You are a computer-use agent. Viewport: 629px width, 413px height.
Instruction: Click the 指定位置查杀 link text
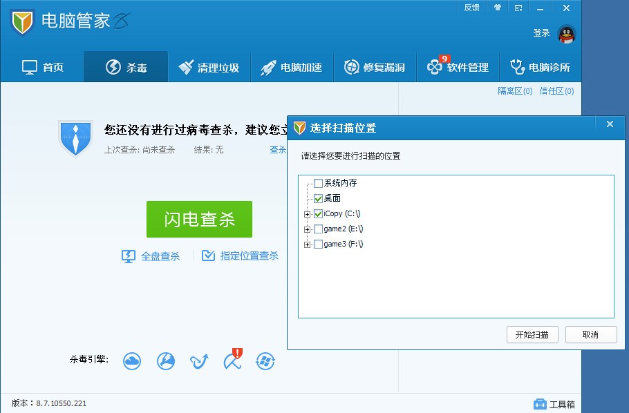(249, 256)
